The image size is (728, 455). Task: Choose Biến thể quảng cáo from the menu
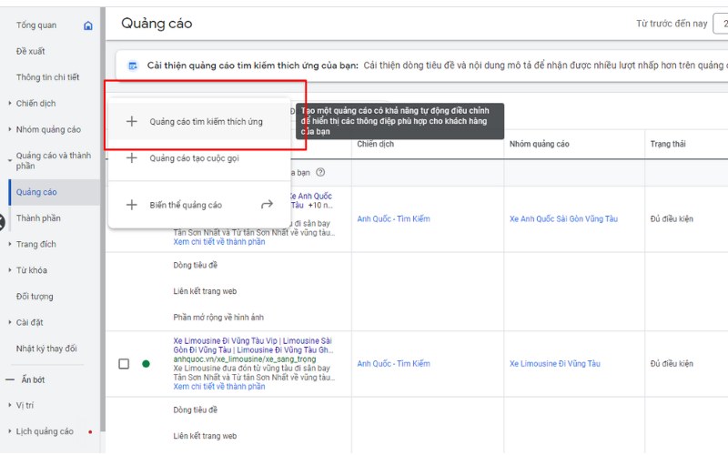[x=186, y=205]
